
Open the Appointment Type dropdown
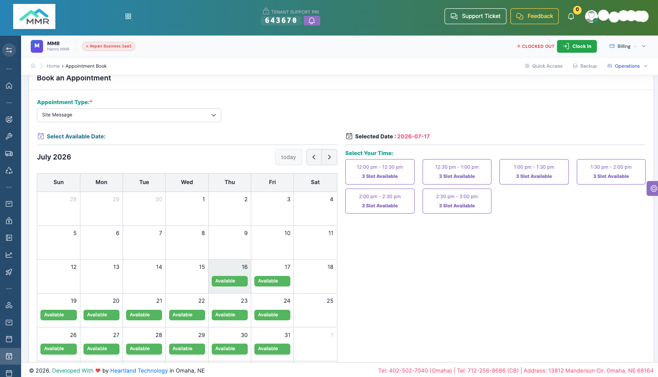click(129, 115)
